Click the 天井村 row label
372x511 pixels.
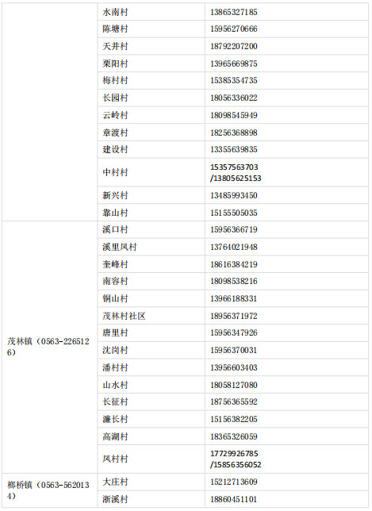coord(115,46)
